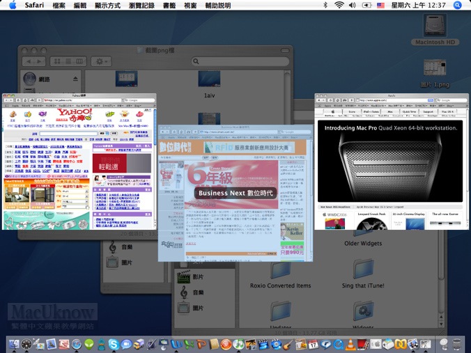
Task: Open the Safari application menu
Action: click(x=34, y=5)
